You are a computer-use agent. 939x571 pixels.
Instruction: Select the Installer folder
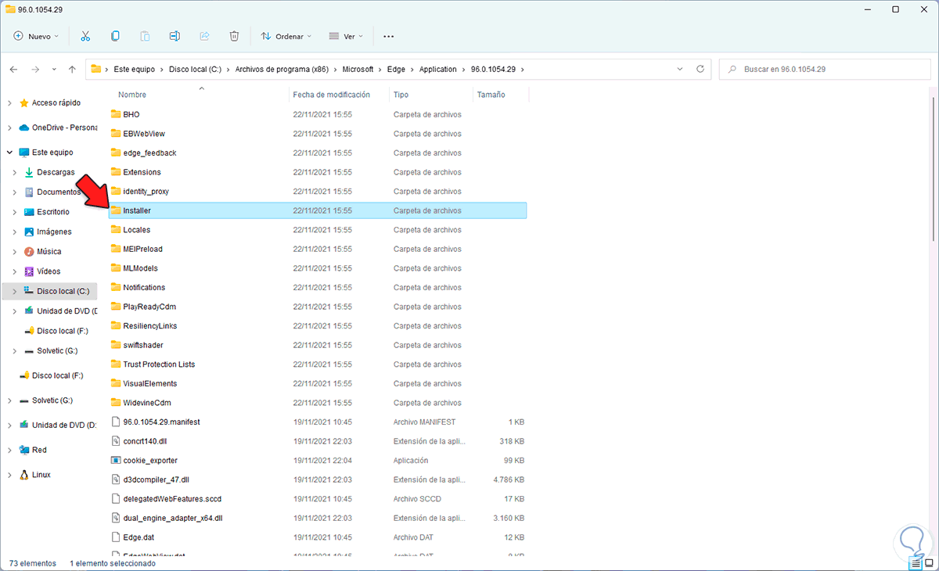coord(318,210)
